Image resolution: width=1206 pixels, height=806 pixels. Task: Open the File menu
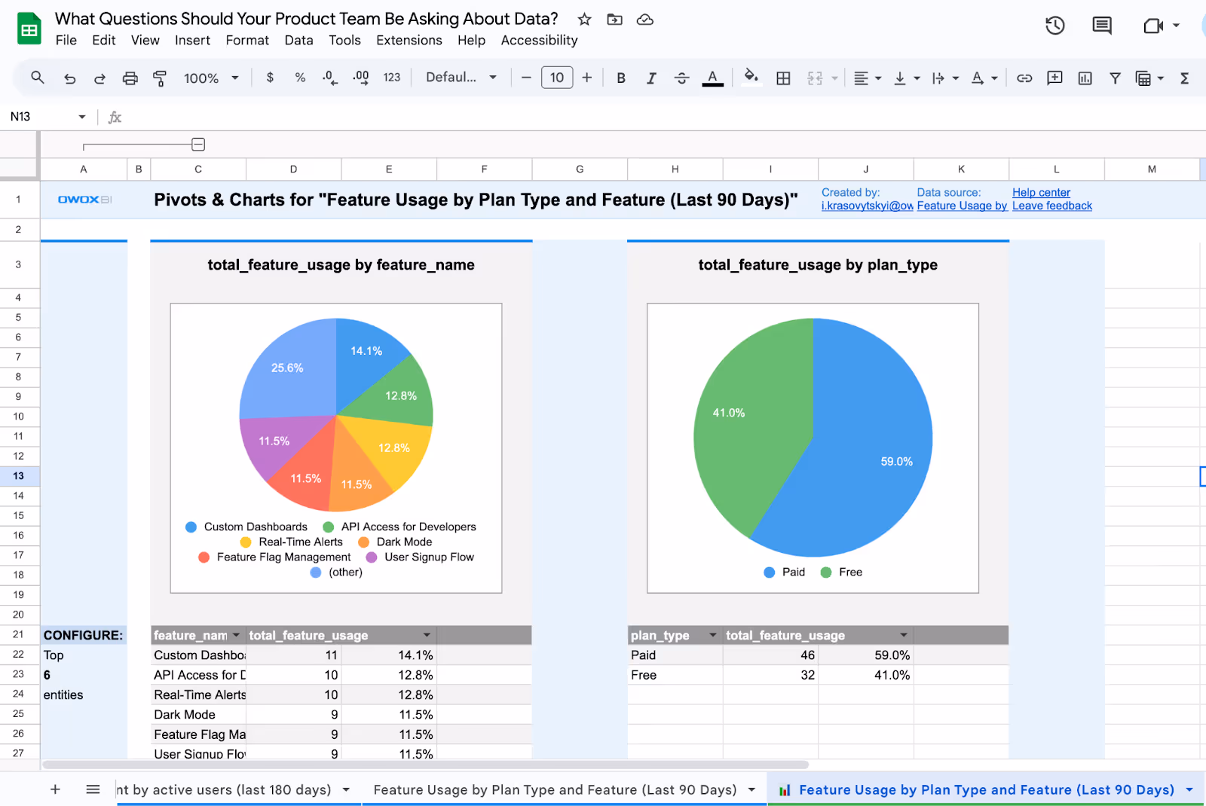(x=66, y=40)
